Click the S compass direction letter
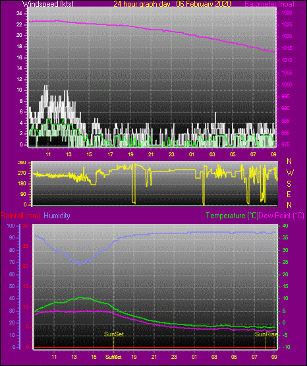The width and height of the screenshot is (307, 366). [x=289, y=184]
